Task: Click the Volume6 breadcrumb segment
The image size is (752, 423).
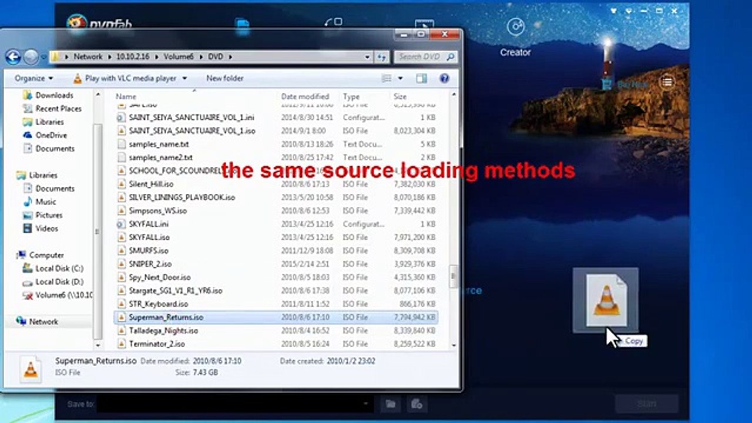Action: point(179,57)
